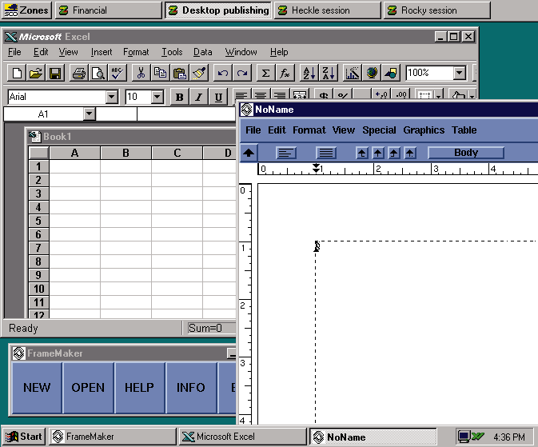
Task: Select the Format Painter brush icon
Action: pyautogui.click(x=199, y=73)
